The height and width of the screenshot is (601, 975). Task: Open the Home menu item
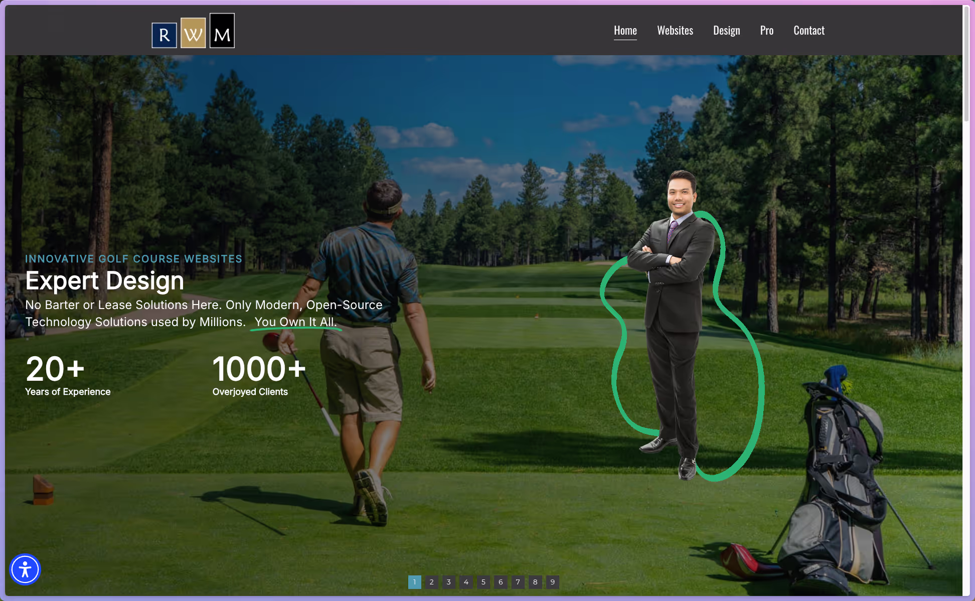(x=625, y=31)
